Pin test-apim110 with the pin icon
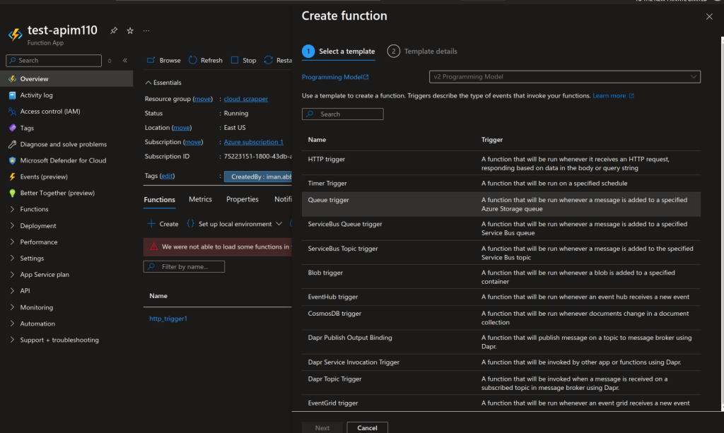Screen dimensions: 724x433 pos(114,30)
